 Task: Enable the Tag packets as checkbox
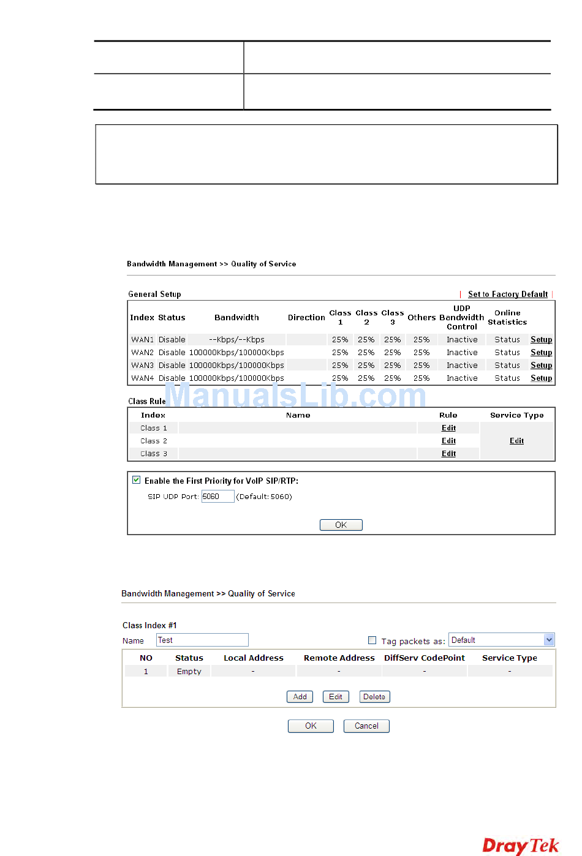pos(372,640)
